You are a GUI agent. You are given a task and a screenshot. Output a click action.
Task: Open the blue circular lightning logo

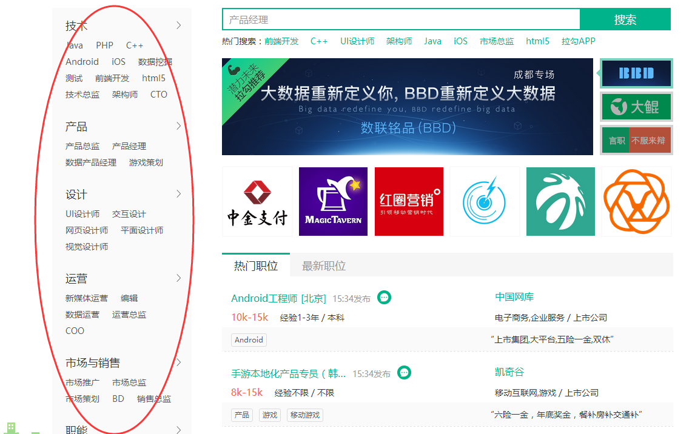tap(485, 202)
